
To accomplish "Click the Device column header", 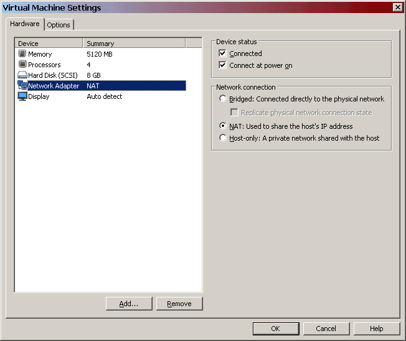I will click(49, 44).
